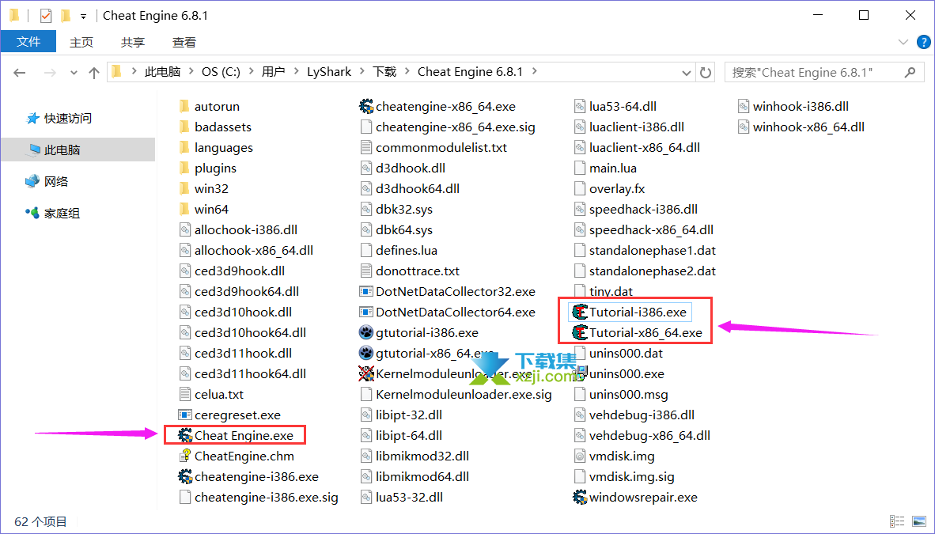The image size is (935, 534).
Task: Select the vmdisk.img disc icon
Action: click(580, 456)
